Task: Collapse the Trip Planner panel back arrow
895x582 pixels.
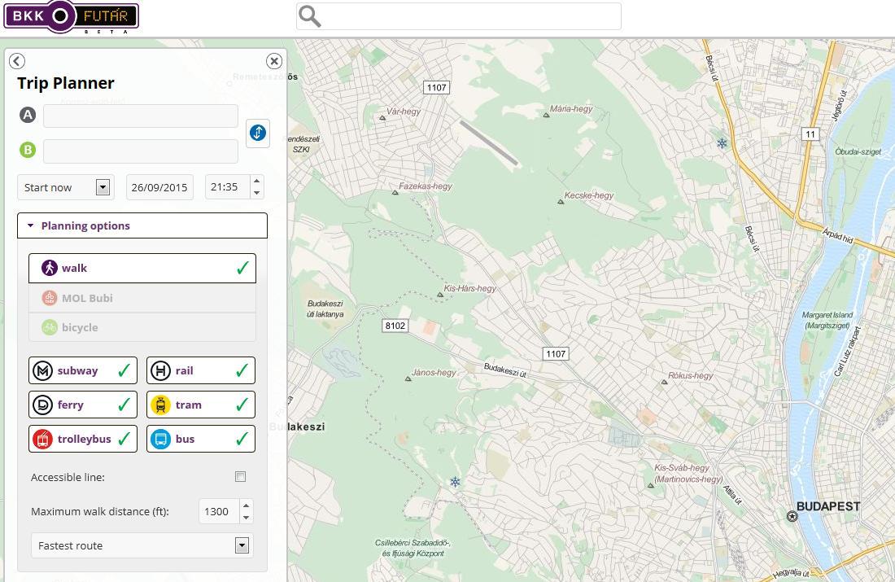Action: coord(17,61)
